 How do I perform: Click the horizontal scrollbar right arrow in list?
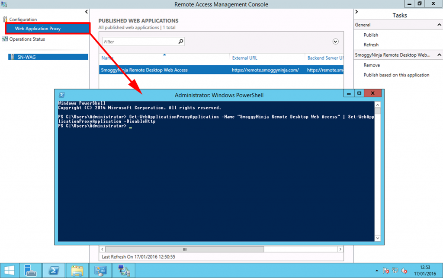tap(340, 249)
